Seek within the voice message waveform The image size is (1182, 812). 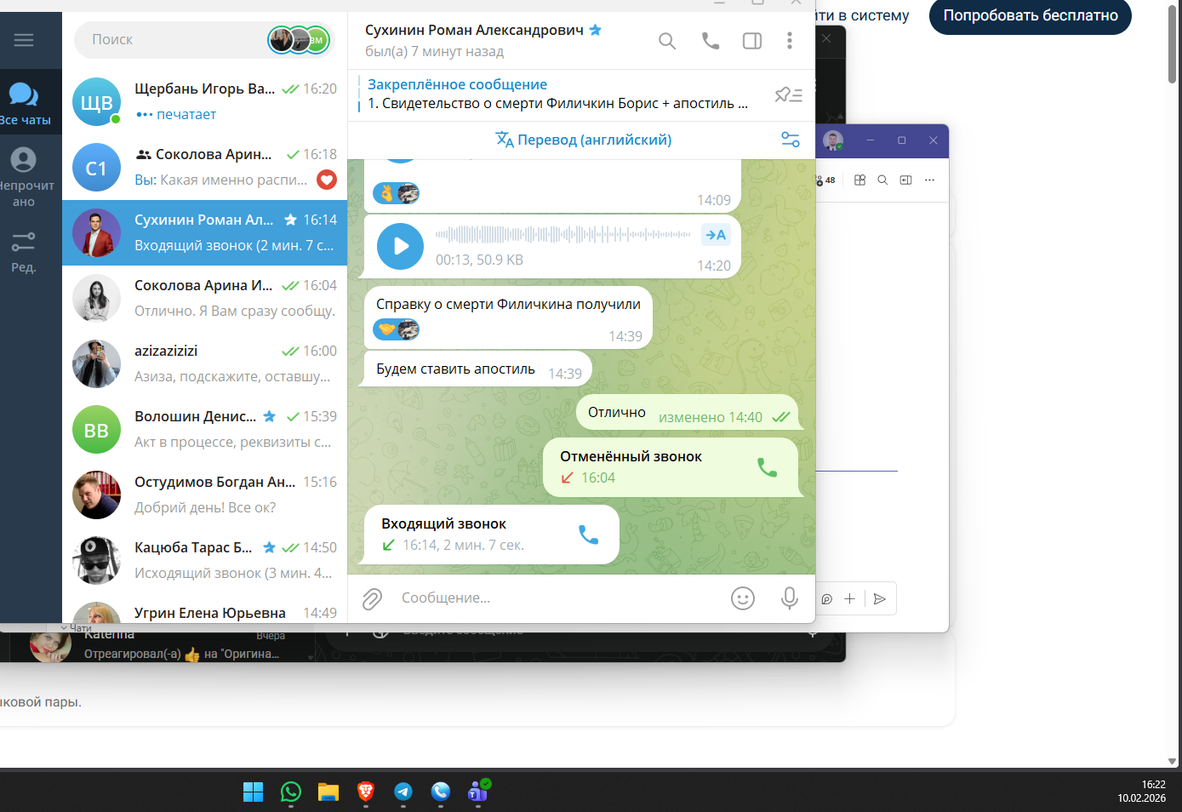click(x=562, y=234)
